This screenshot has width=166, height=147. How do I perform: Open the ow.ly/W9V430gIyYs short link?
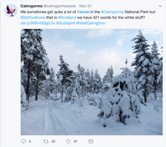pyautogui.click(x=38, y=23)
